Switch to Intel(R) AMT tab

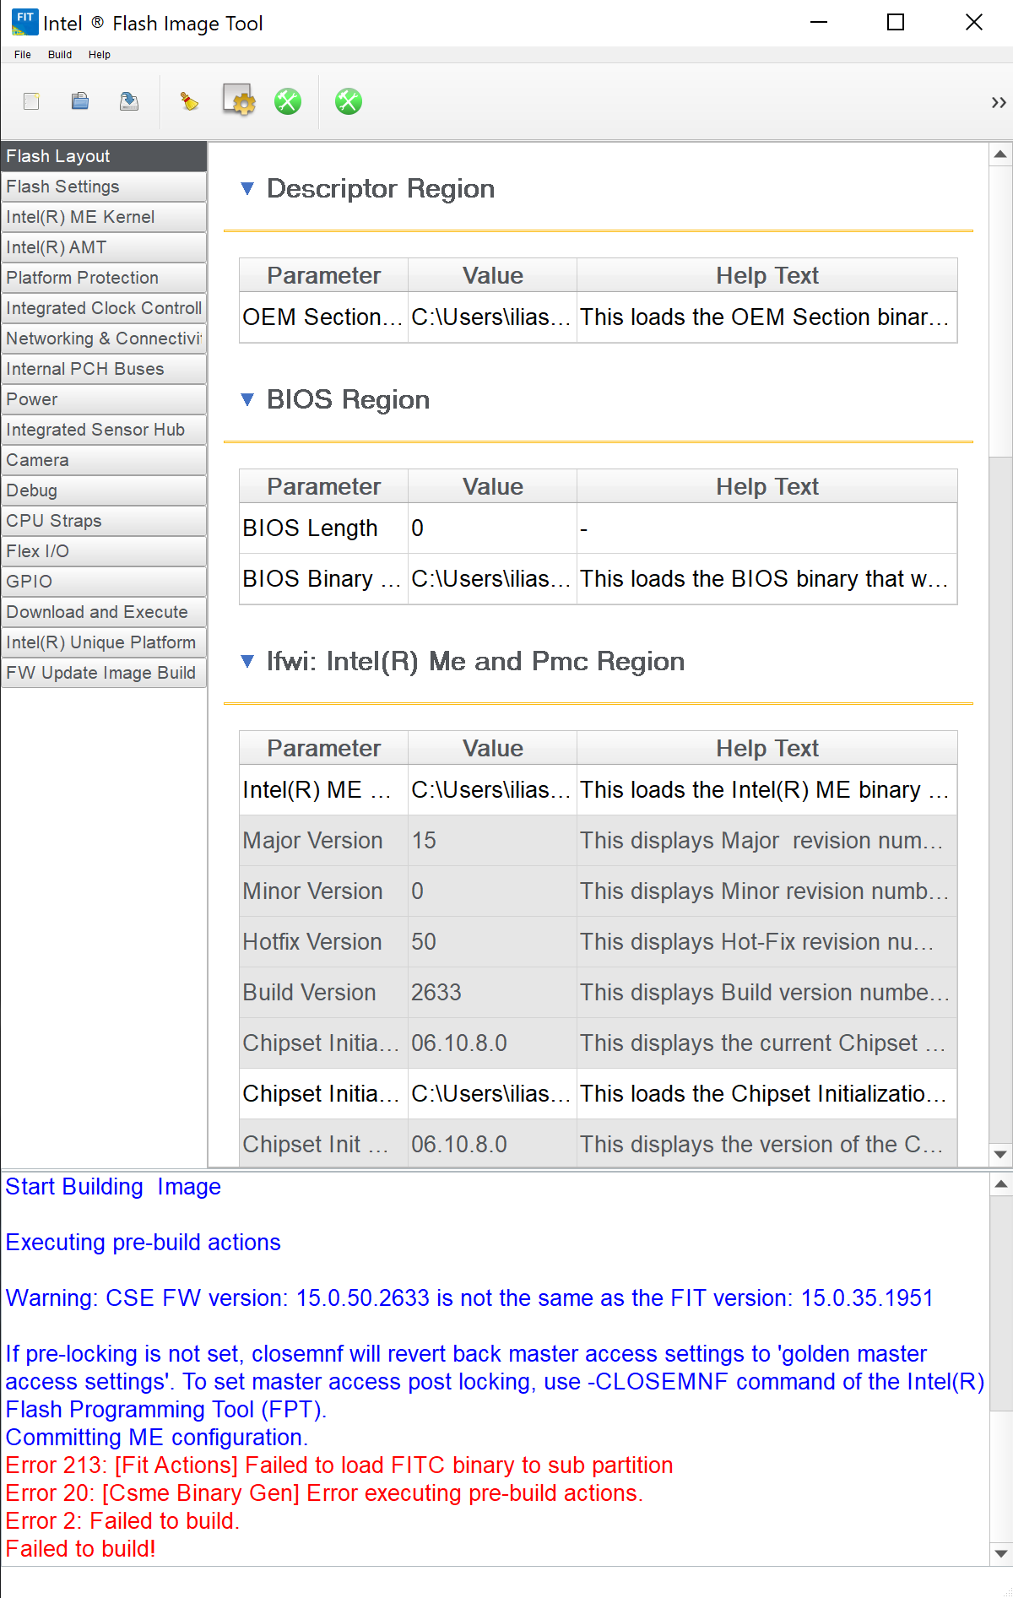click(x=104, y=247)
